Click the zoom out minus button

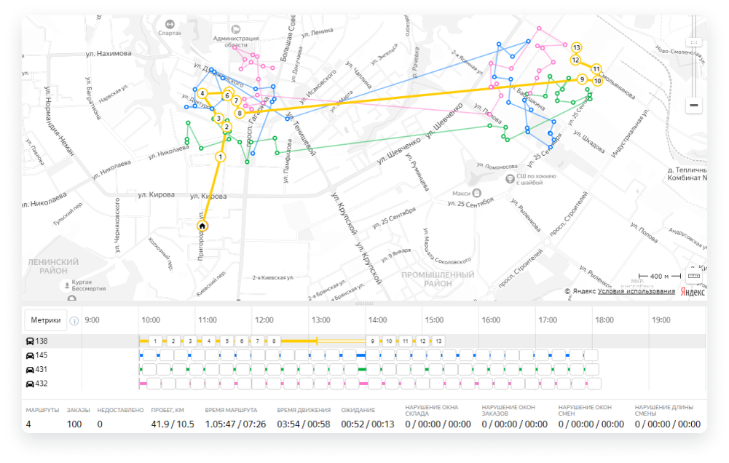693,105
